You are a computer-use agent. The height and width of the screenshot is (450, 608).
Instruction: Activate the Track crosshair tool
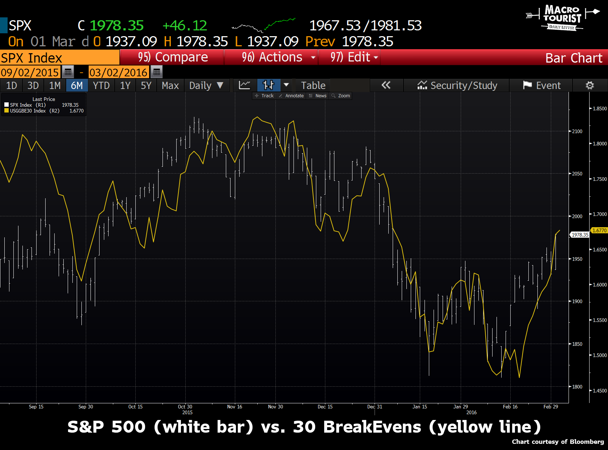pos(264,96)
